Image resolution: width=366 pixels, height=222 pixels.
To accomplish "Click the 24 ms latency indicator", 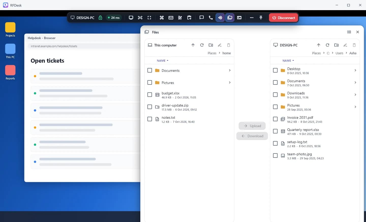I will [x=114, y=18].
